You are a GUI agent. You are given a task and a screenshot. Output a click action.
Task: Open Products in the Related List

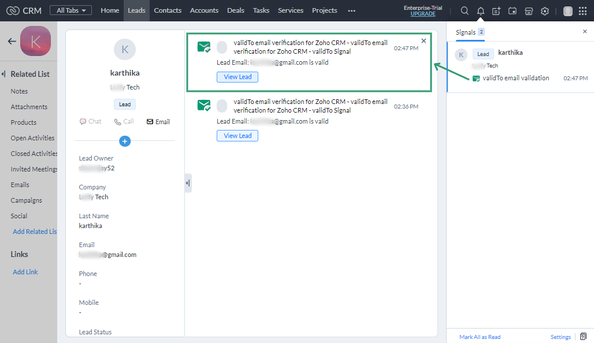tap(24, 122)
